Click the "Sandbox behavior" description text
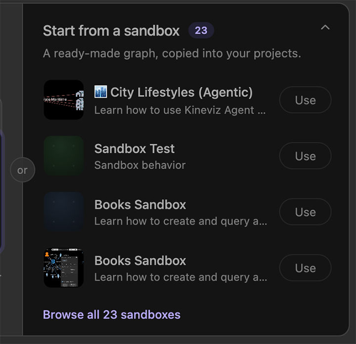Image resolution: width=356 pixels, height=344 pixels. point(140,165)
